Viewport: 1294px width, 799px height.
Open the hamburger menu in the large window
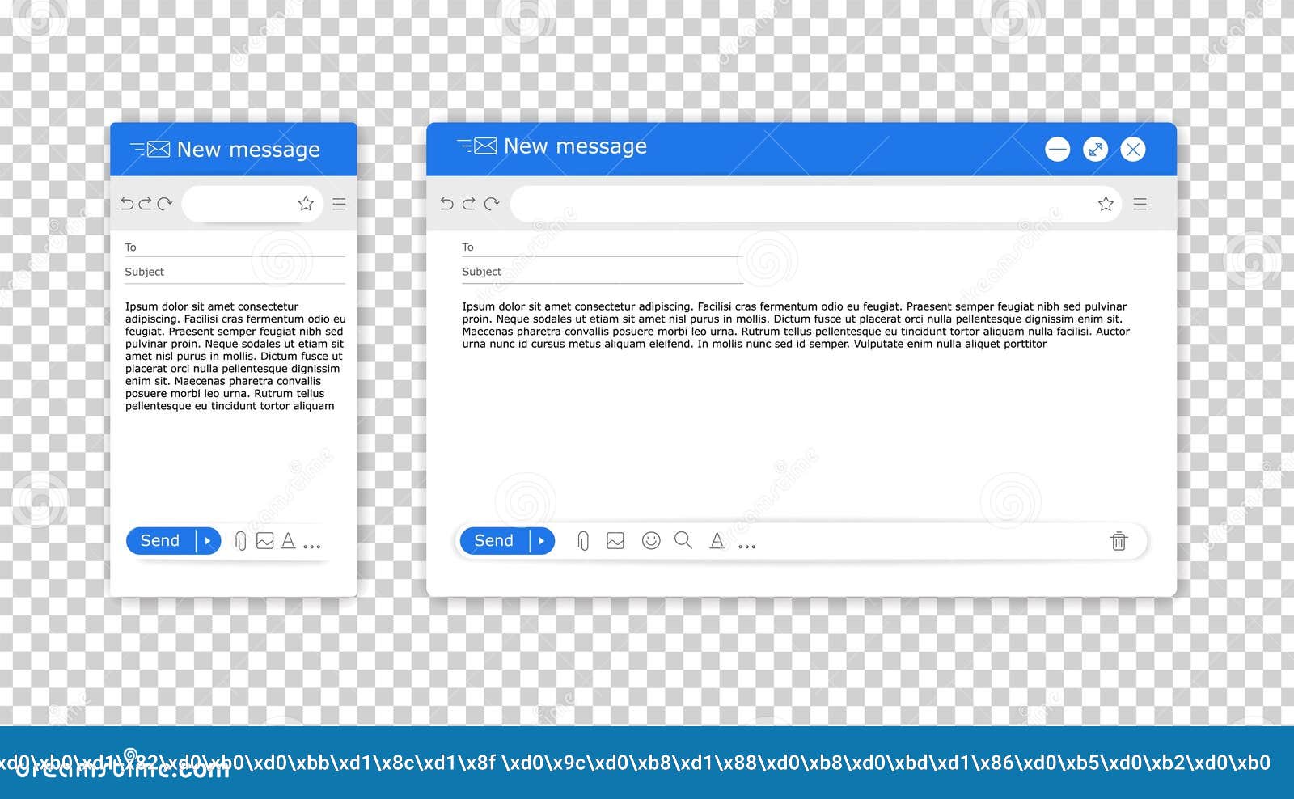tap(1140, 204)
